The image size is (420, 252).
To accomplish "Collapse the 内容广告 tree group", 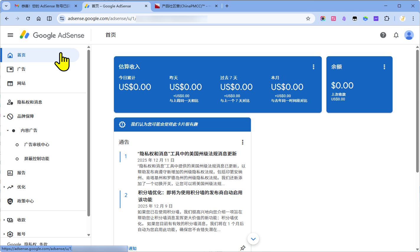I will (8, 130).
